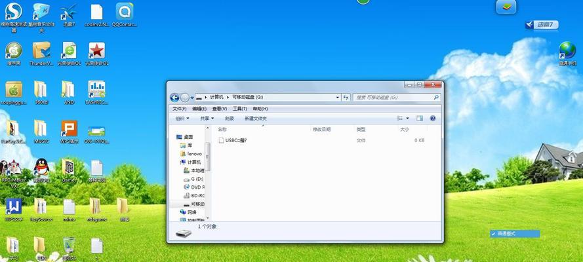Click the BlueStacks gadget icon at top

(x=506, y=7)
